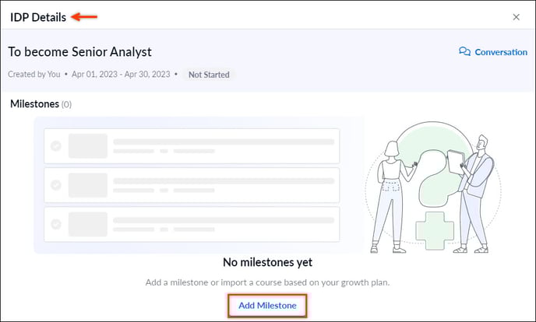
Task: Click the woman figure in the illustration
Action: 391,197
